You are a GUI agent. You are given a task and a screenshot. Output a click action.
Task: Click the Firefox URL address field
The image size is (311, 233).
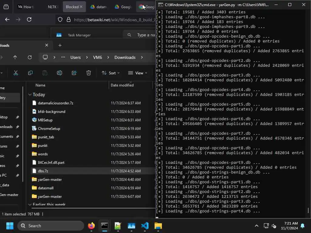[114, 20]
